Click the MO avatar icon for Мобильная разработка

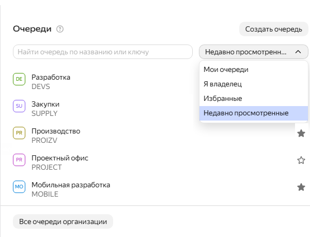(19, 187)
